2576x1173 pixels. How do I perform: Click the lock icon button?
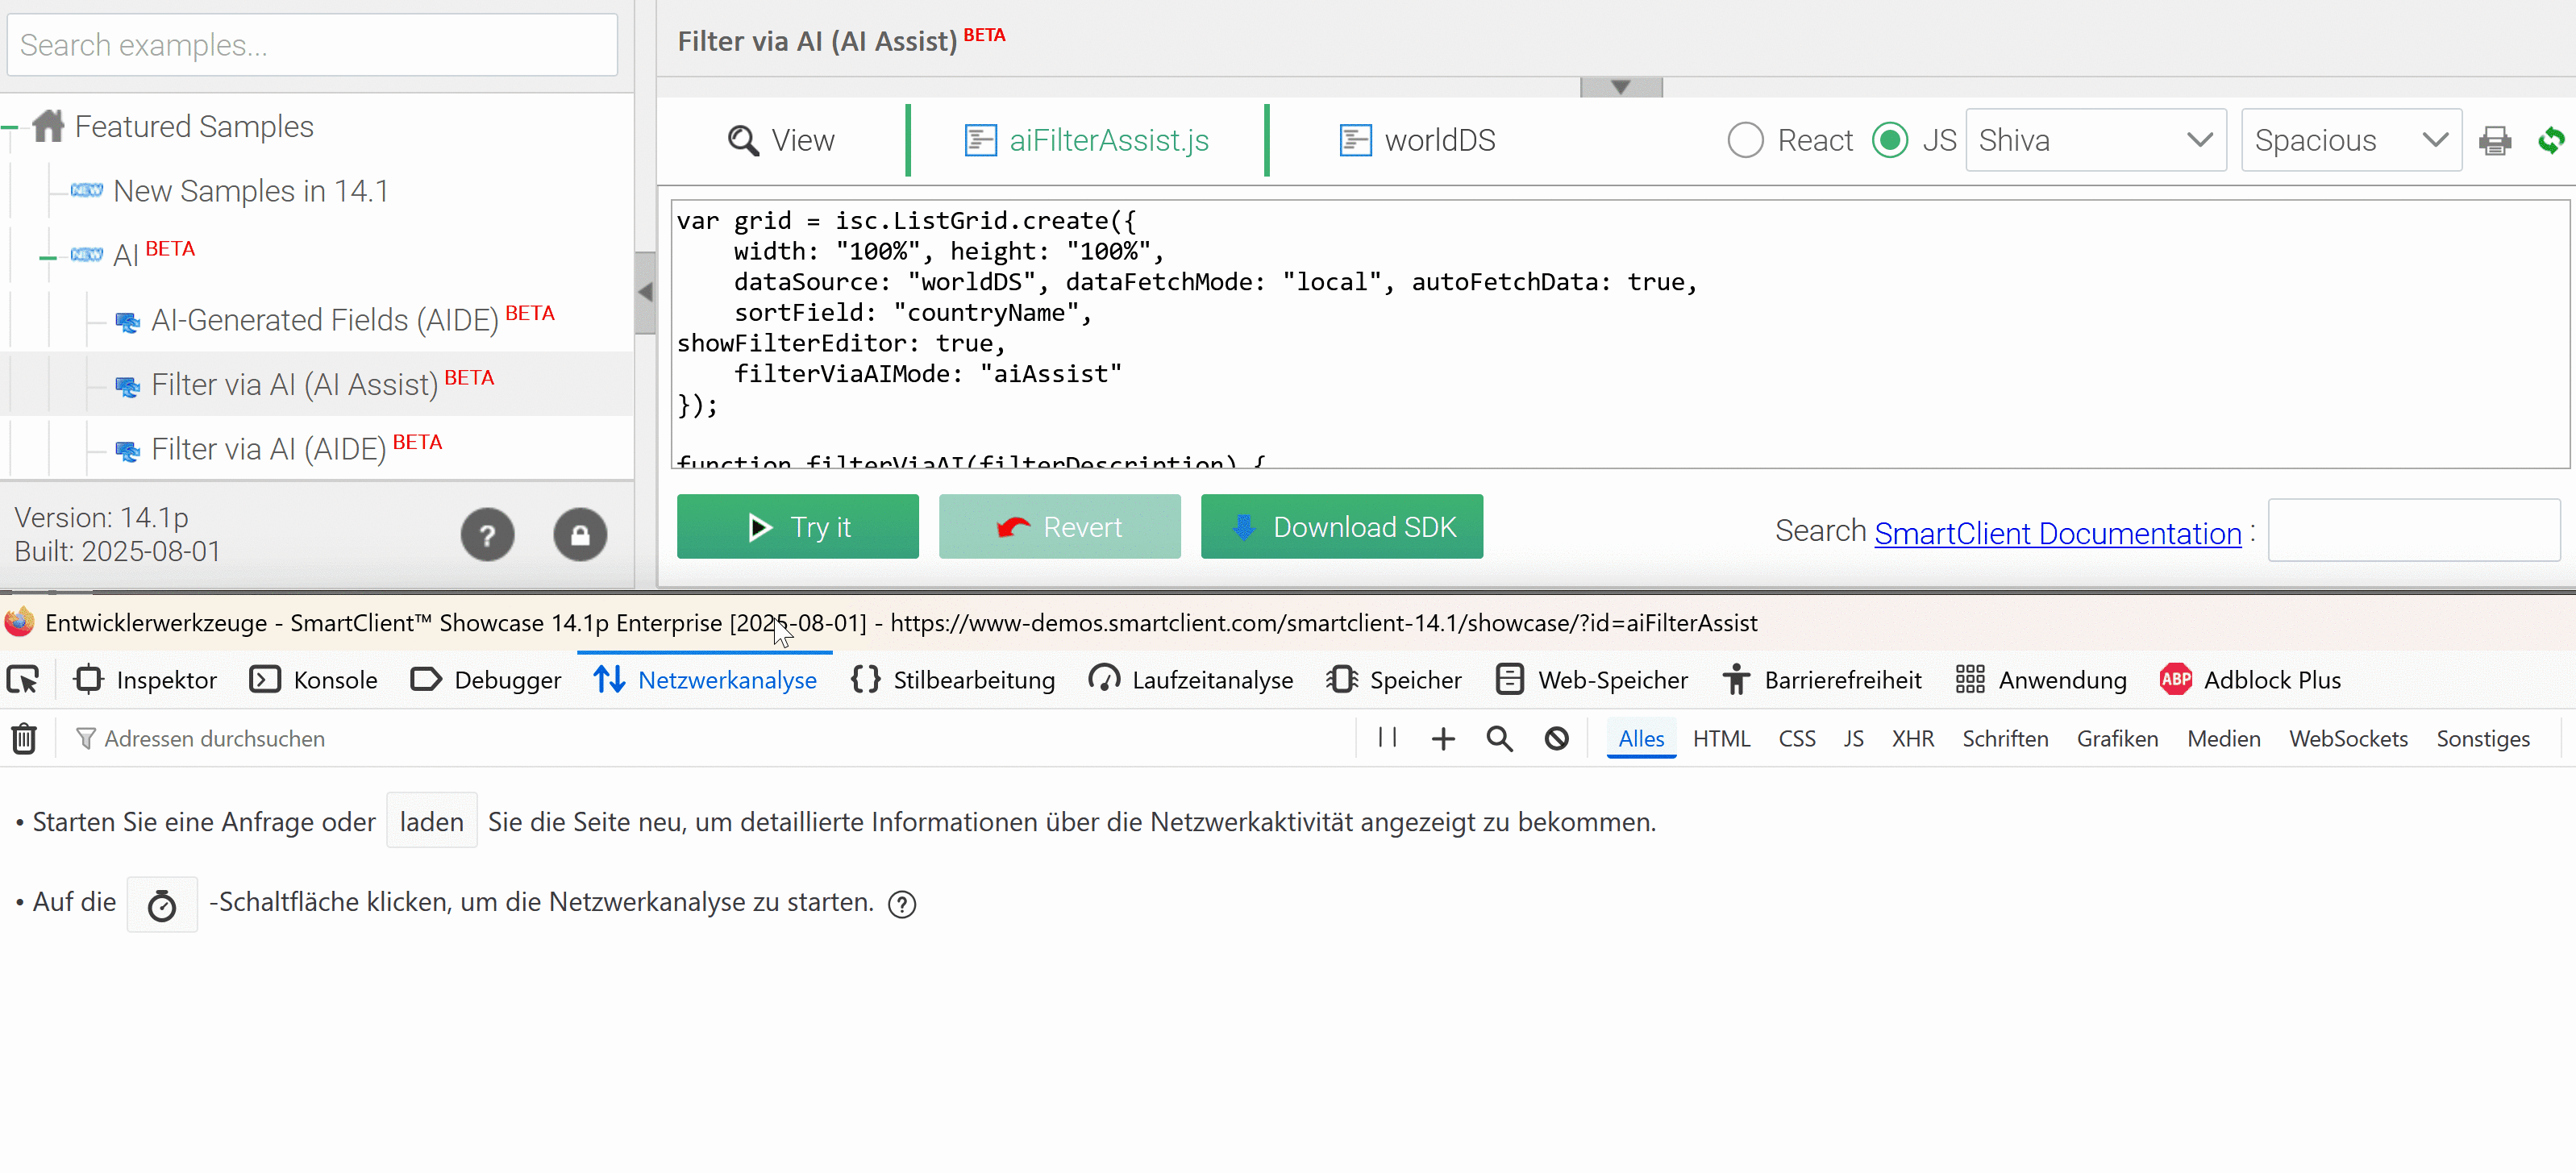pos(580,535)
